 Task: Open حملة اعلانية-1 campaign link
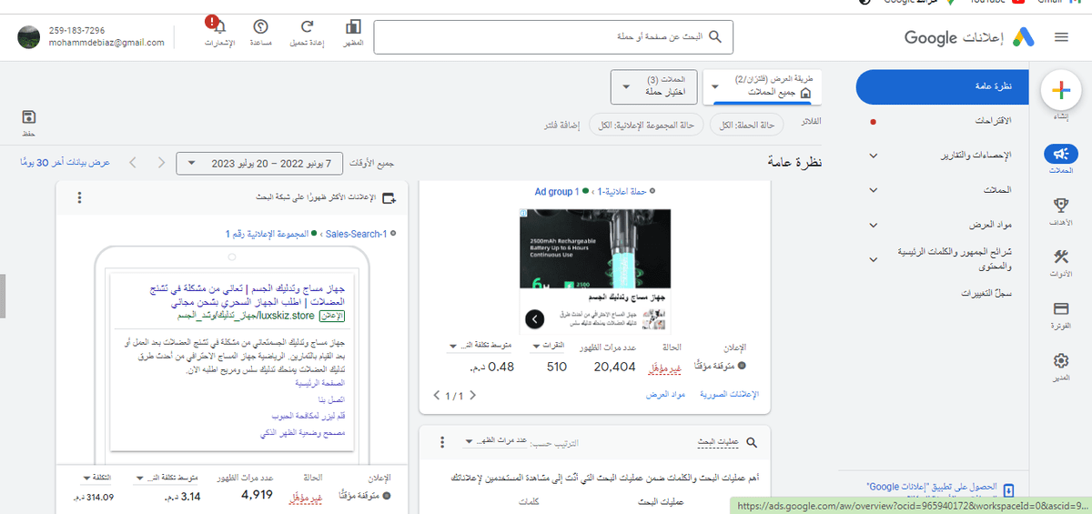pyautogui.click(x=620, y=192)
